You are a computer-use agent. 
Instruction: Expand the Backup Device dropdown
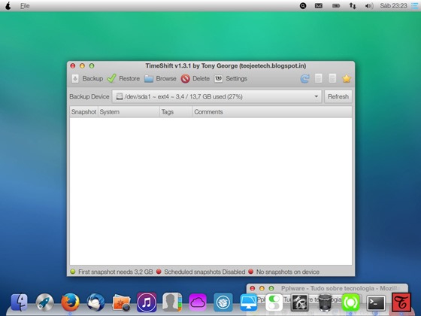pos(217,96)
